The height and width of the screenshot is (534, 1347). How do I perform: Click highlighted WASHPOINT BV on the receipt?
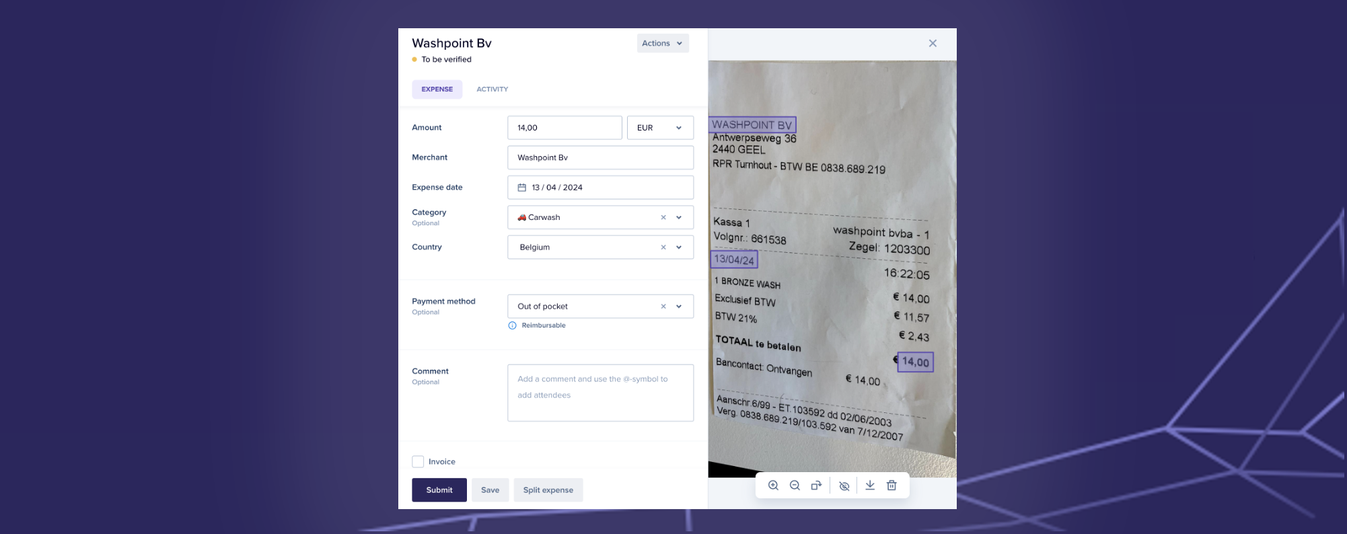coord(752,124)
